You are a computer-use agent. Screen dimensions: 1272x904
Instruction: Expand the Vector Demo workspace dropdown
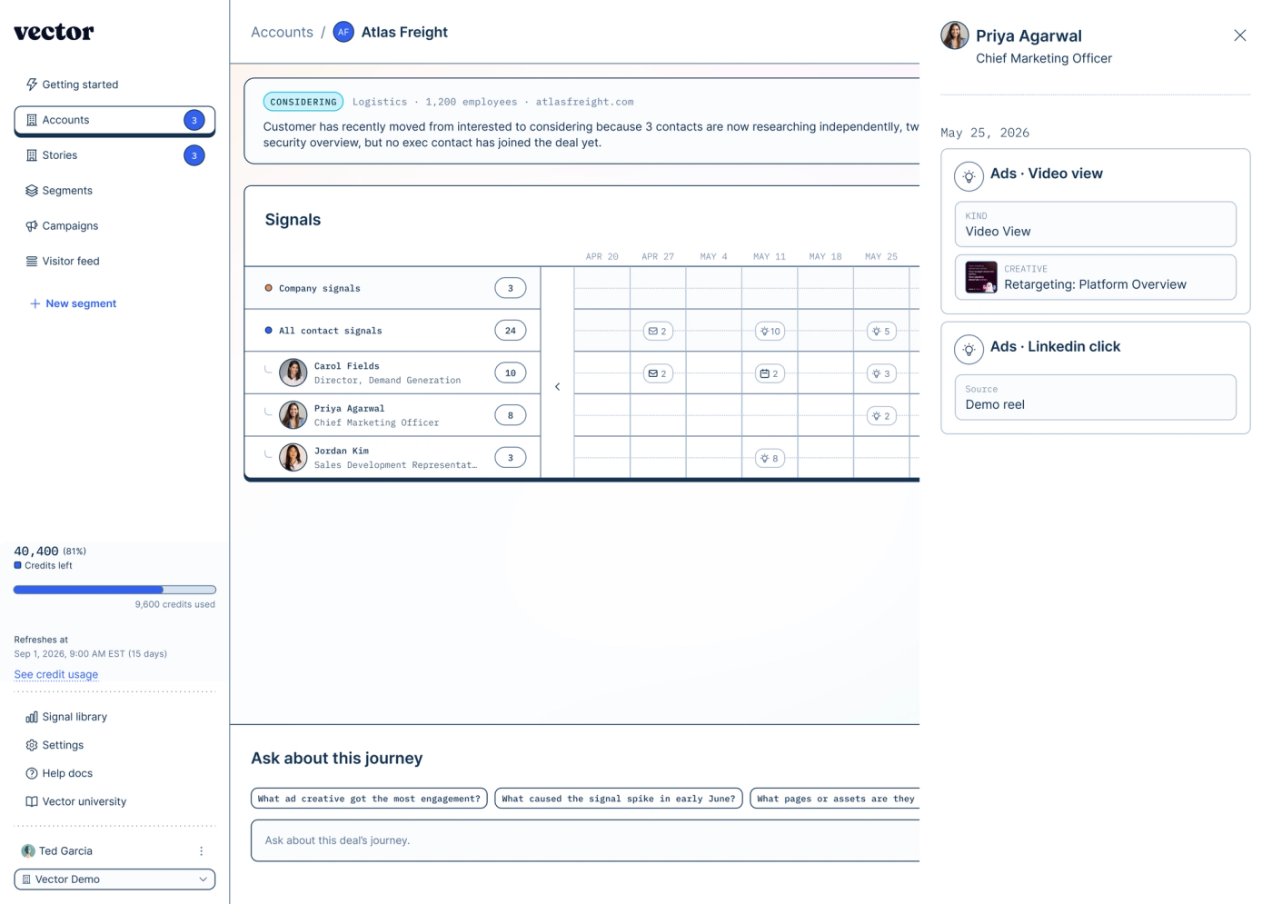coord(114,879)
